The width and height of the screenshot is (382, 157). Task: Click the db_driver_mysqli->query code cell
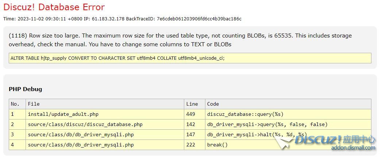pos(267,125)
